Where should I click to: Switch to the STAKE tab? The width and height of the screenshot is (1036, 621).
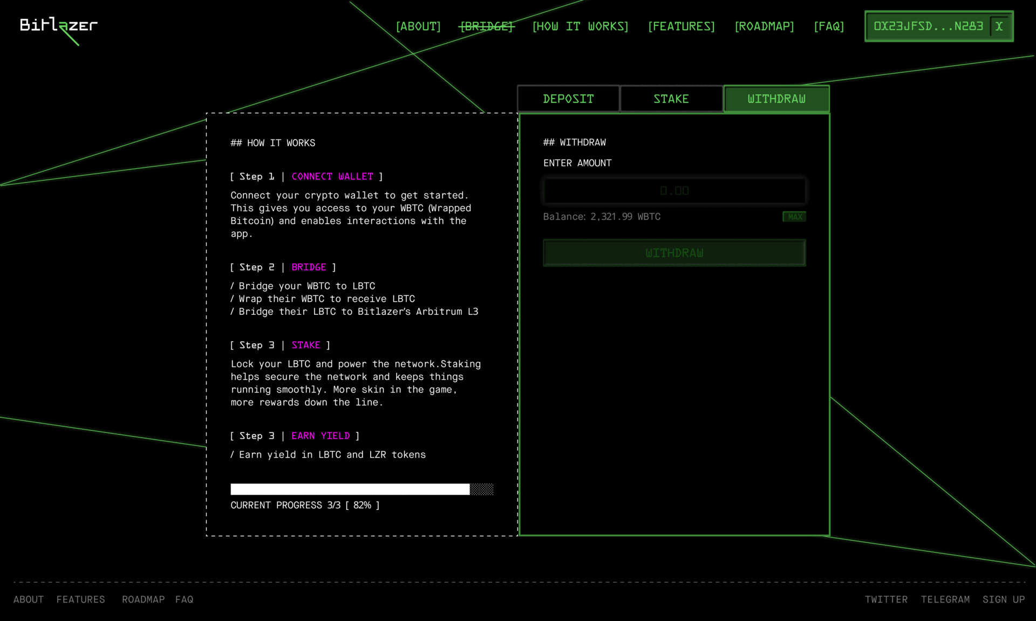click(x=671, y=99)
